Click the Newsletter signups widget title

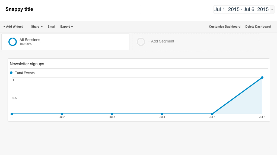(27, 64)
